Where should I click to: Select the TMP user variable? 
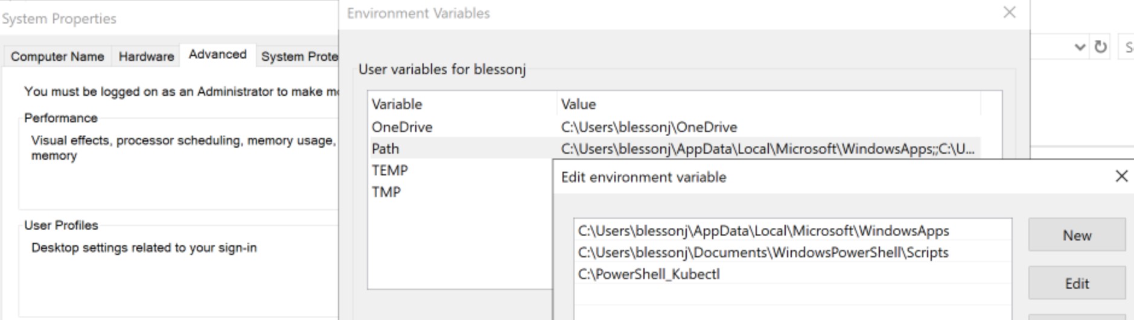(386, 192)
